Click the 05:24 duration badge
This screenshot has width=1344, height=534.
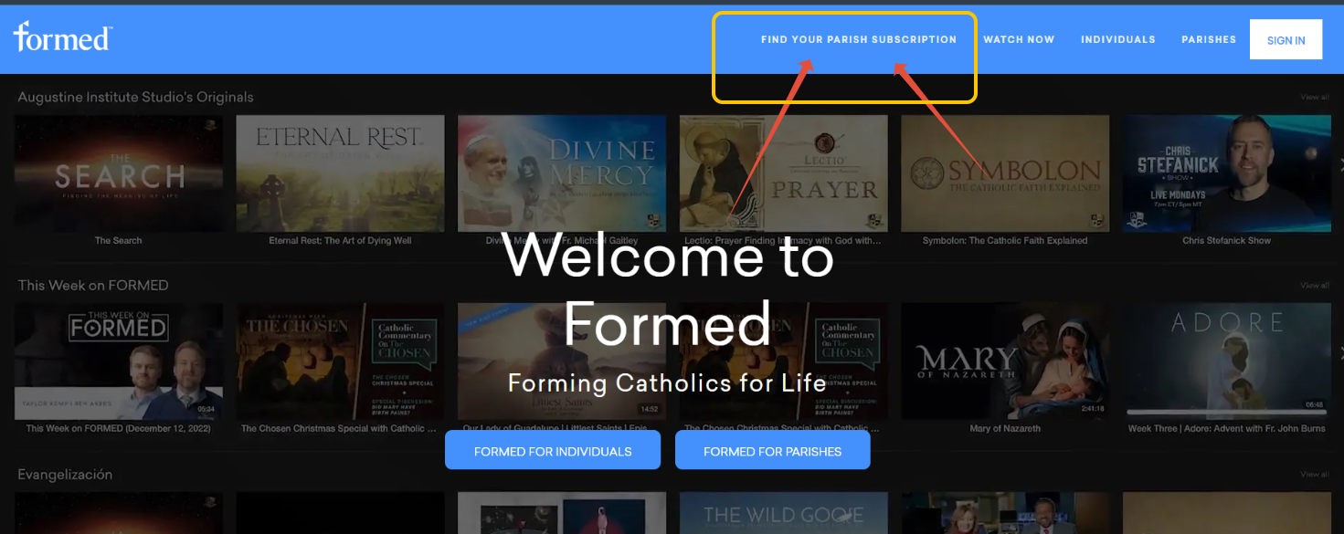206,409
